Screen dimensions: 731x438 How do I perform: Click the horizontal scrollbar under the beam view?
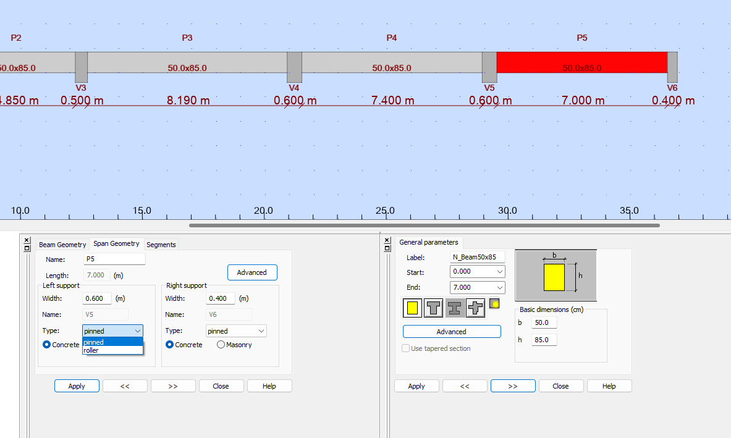[425, 225]
